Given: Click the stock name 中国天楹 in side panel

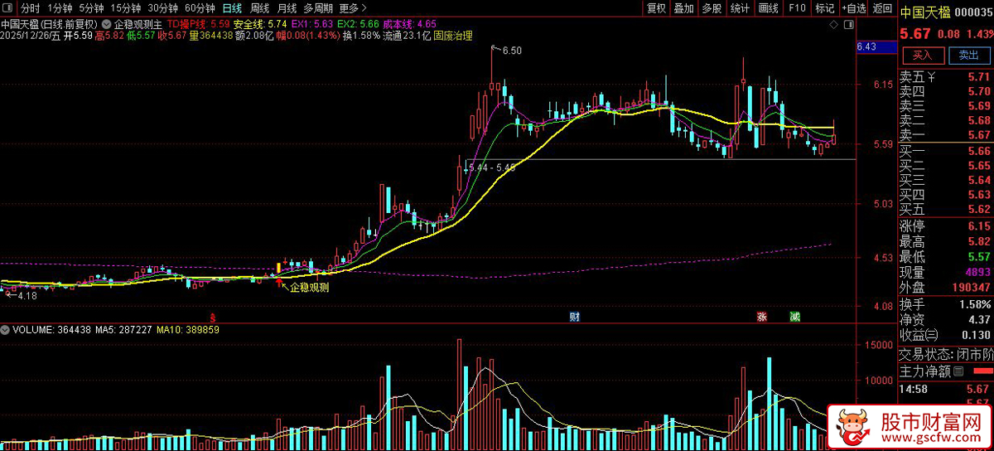Looking at the screenshot, I should pyautogui.click(x=926, y=12).
